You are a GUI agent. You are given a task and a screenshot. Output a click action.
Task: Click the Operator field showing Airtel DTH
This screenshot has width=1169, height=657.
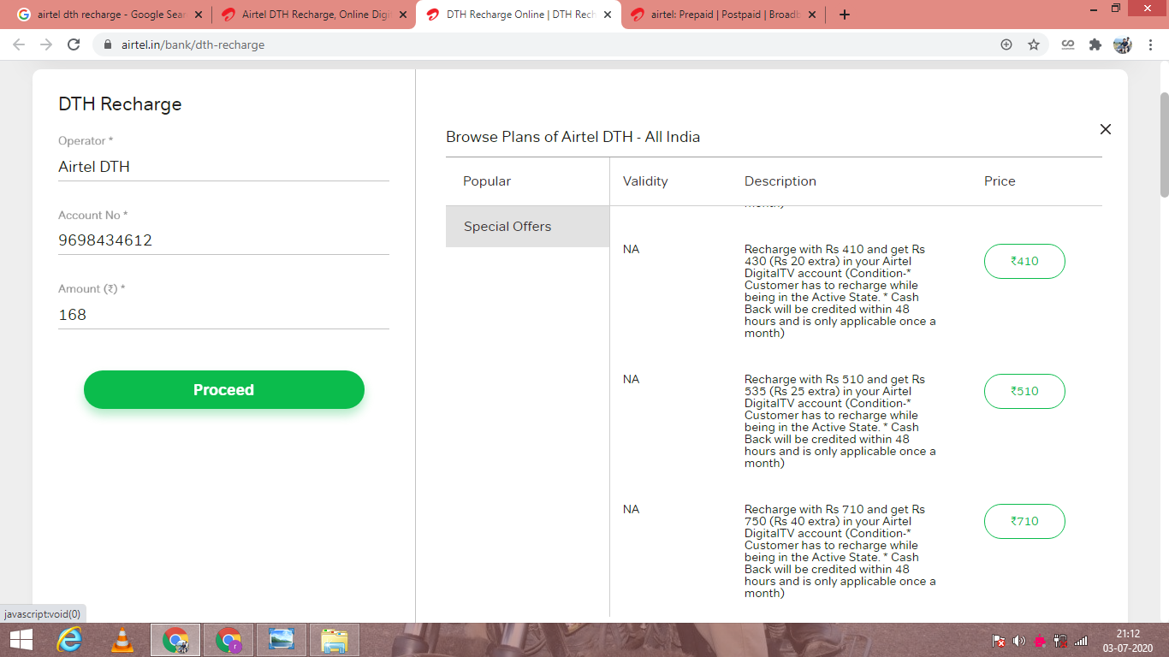point(223,167)
